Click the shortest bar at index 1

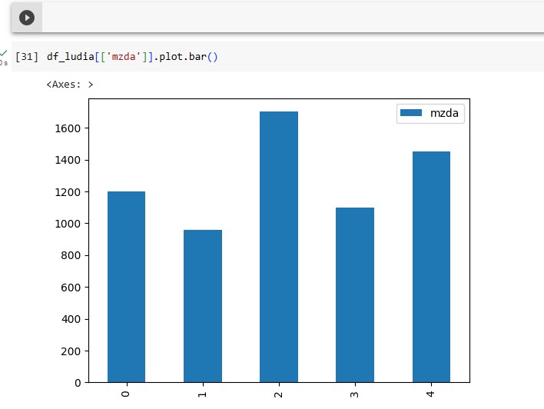[x=203, y=306]
